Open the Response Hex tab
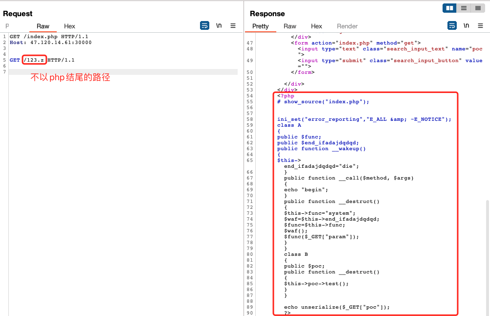The image size is (490, 316). (x=316, y=26)
